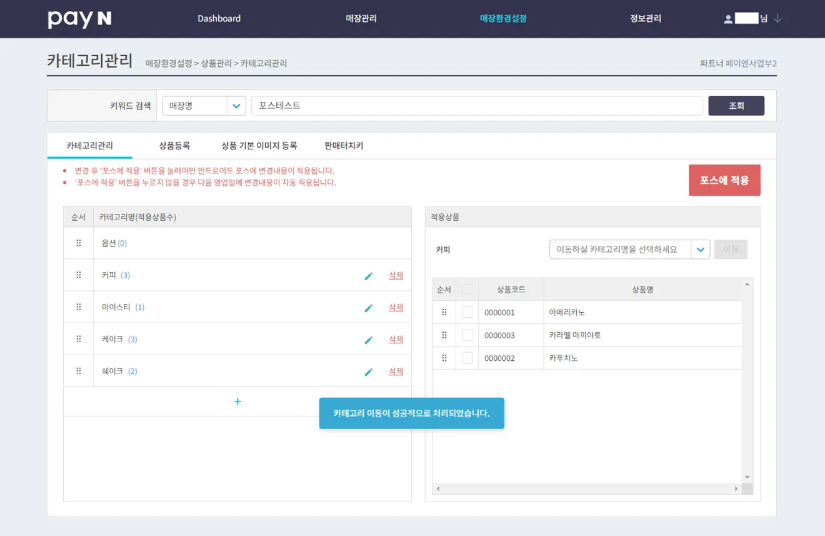The width and height of the screenshot is (825, 536).
Task: Open the Dashboard menu
Action: pos(219,19)
